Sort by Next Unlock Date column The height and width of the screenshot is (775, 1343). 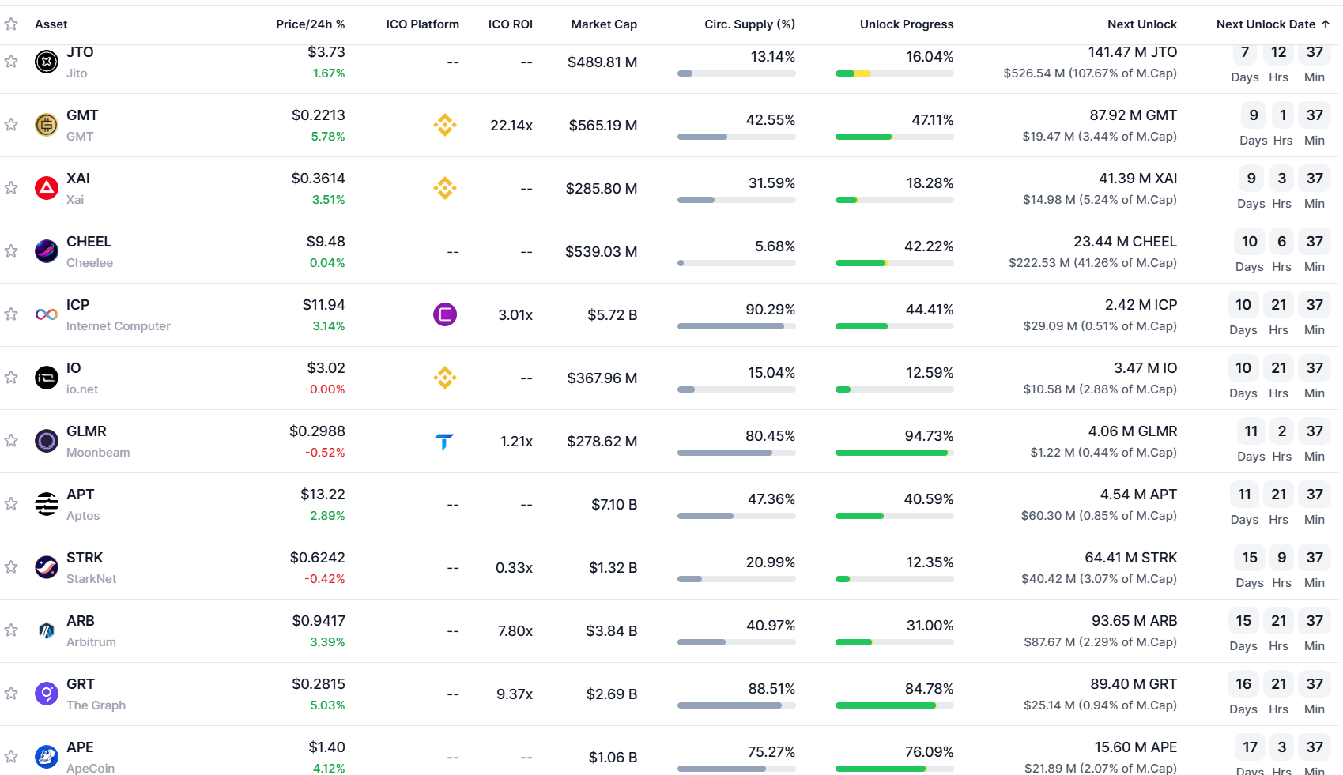tap(1273, 24)
